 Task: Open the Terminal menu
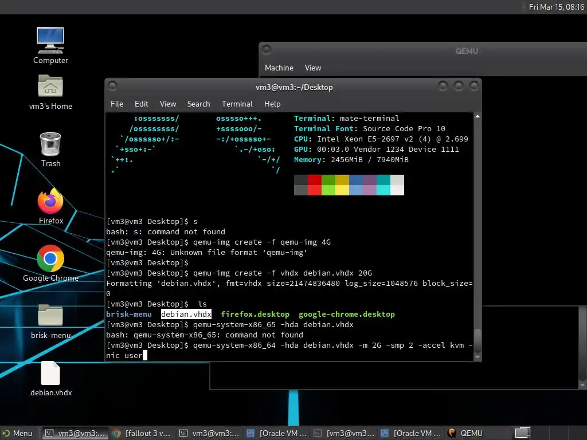pyautogui.click(x=237, y=104)
